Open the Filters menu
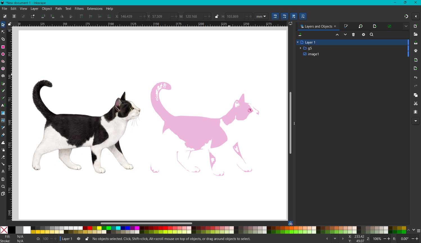The image size is (421, 243). [x=79, y=8]
